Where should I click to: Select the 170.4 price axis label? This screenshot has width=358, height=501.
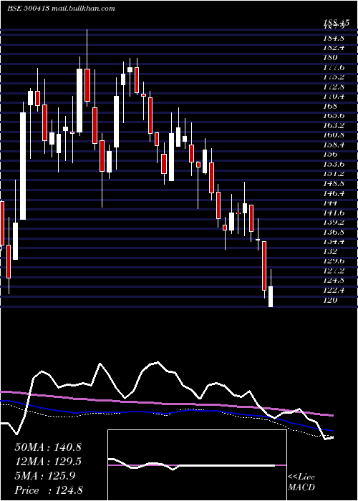[334, 97]
